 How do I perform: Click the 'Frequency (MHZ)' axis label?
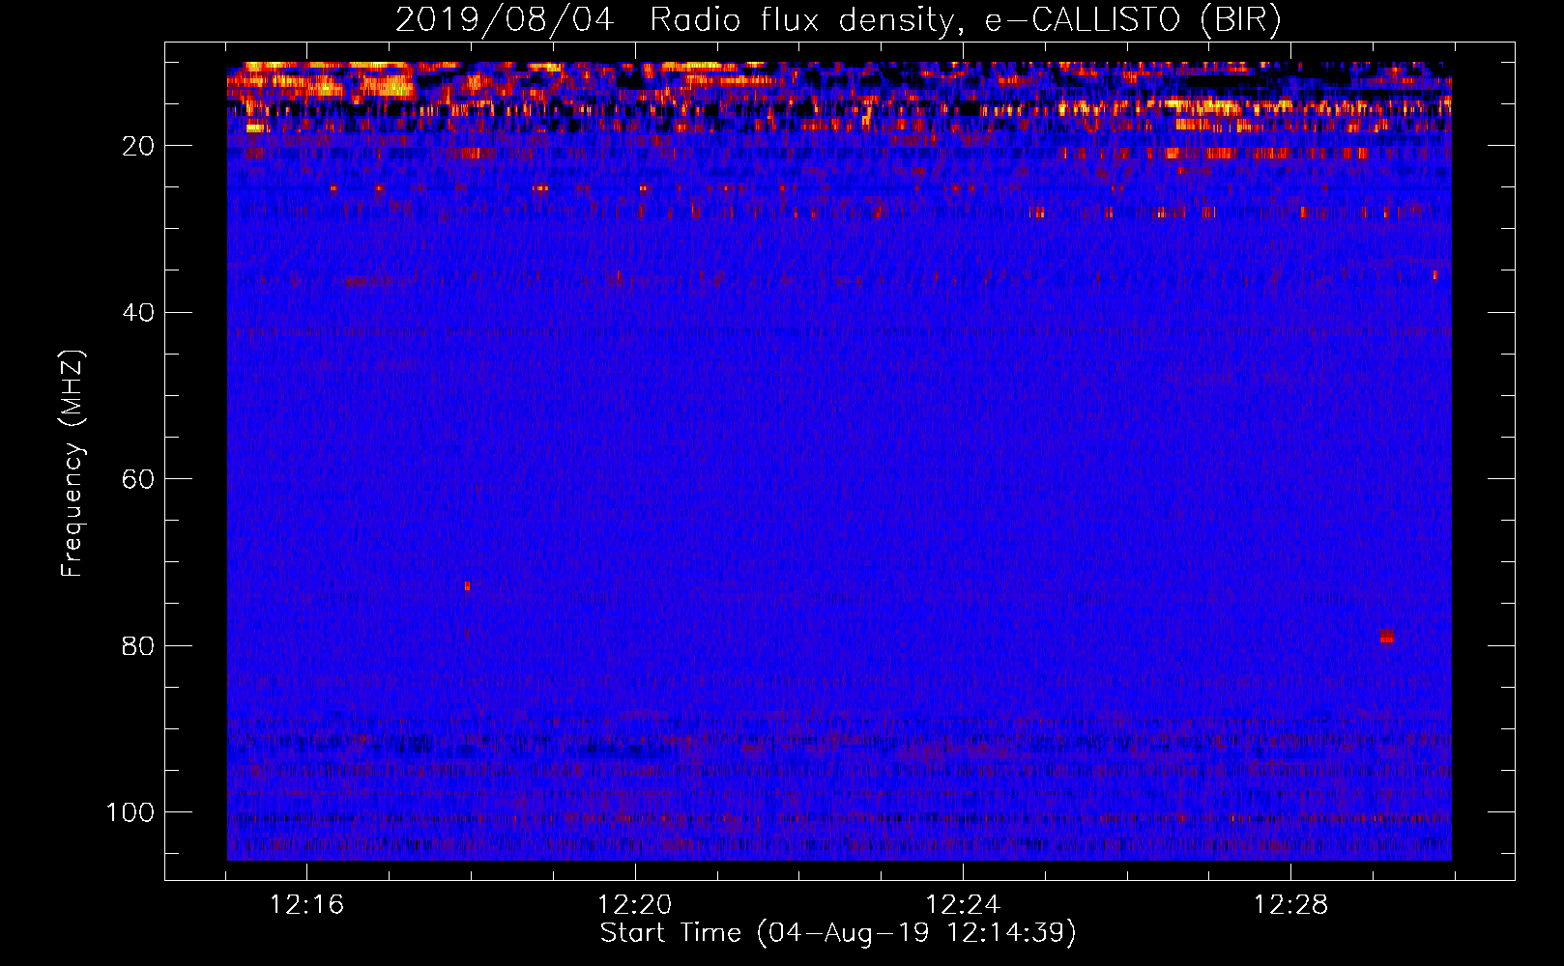[x=72, y=464]
